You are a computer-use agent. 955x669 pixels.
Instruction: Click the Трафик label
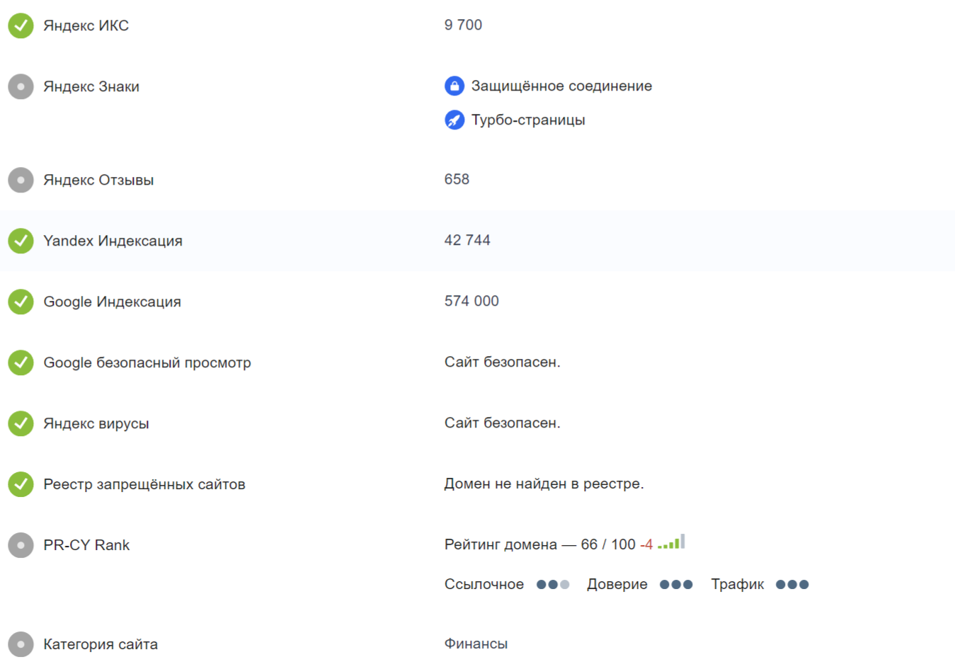(x=738, y=584)
